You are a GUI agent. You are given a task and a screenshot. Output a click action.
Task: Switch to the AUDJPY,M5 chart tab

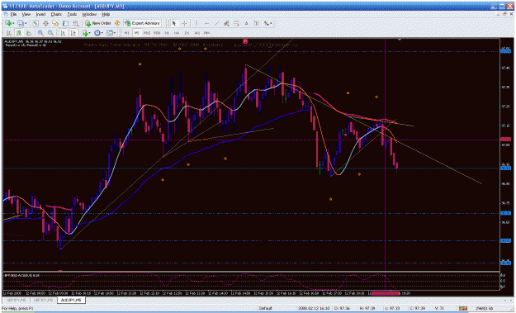click(x=71, y=300)
